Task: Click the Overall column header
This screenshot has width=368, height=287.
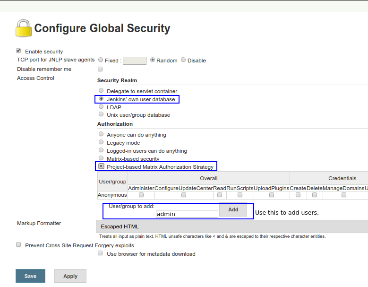Action: point(209,178)
